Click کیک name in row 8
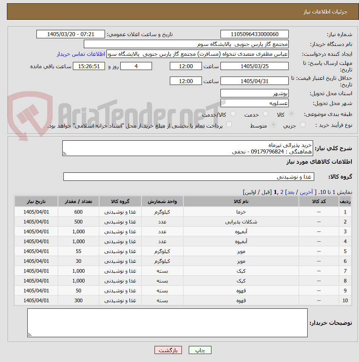This screenshot has width=359, height=362. click(241, 281)
